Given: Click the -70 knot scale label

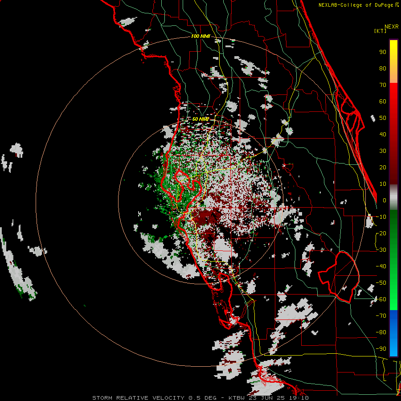Looking at the screenshot, I should pos(381,316).
